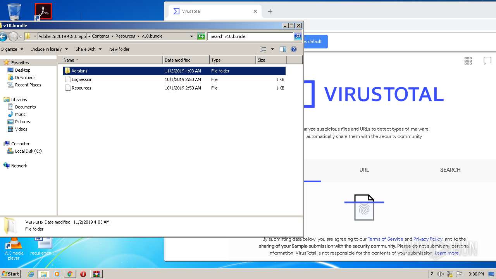Screen dimensions: 496x279
Task: Select Desktop in Favorites
Action: pyautogui.click(x=22, y=70)
